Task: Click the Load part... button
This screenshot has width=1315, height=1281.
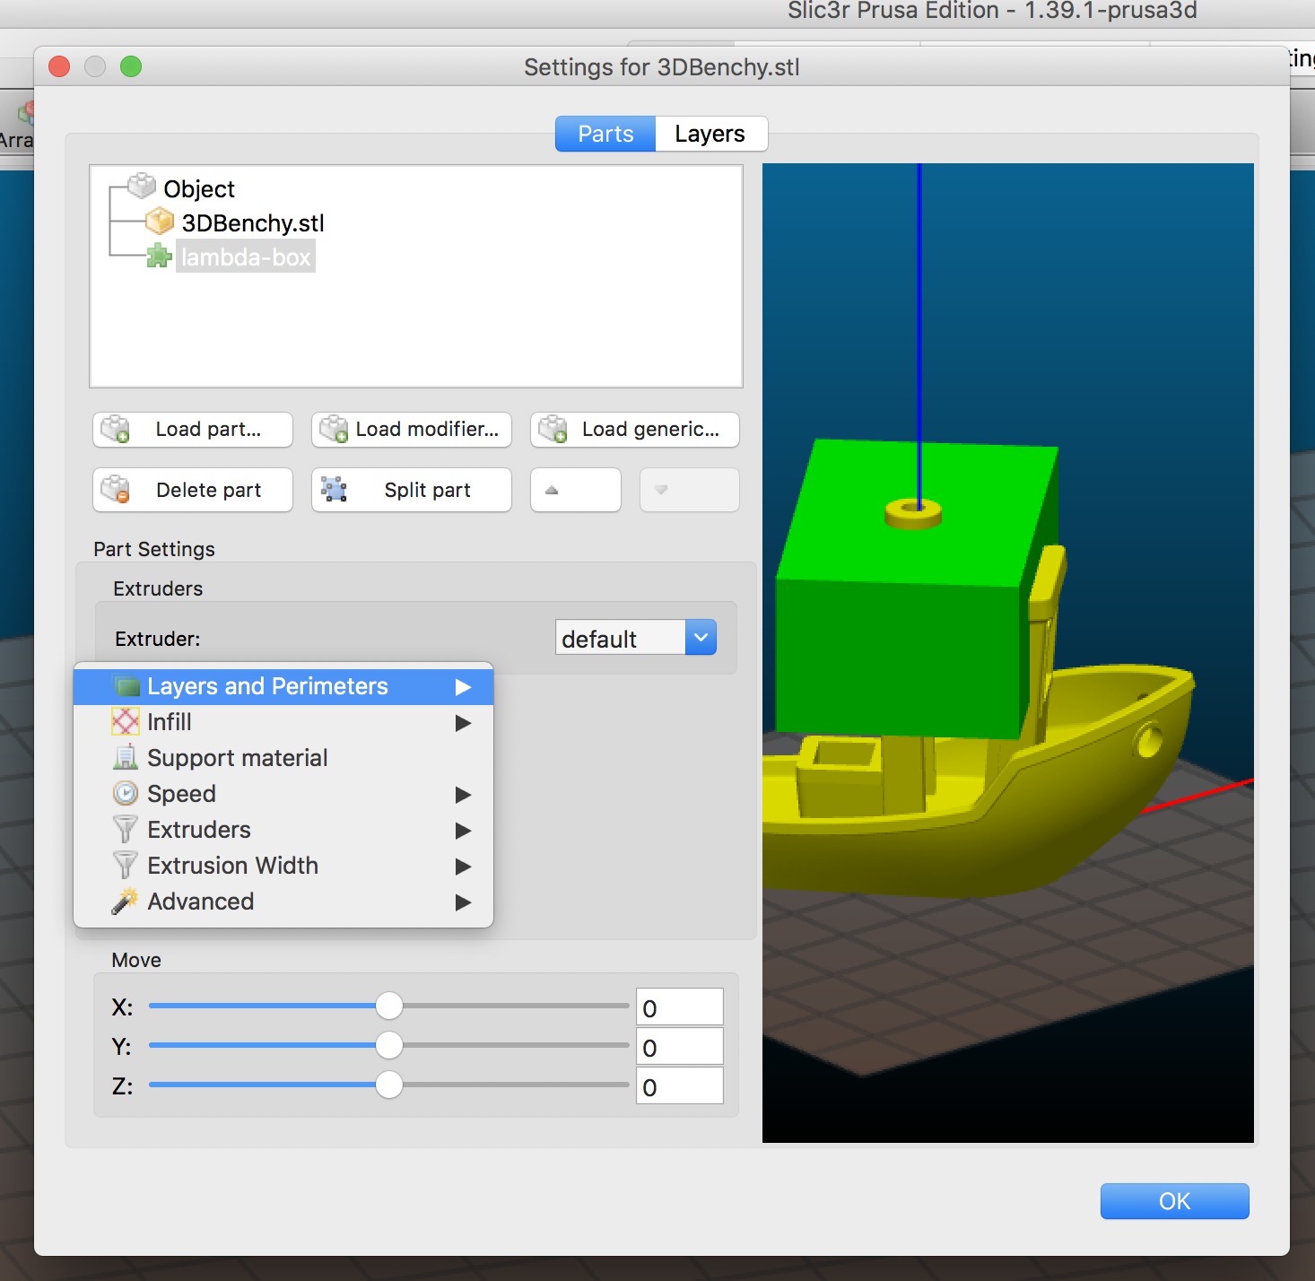Action: pyautogui.click(x=193, y=430)
